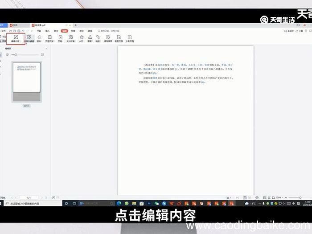
Task: Adjust the thumbnail size slider handle
Action: pyautogui.click(x=16, y=54)
